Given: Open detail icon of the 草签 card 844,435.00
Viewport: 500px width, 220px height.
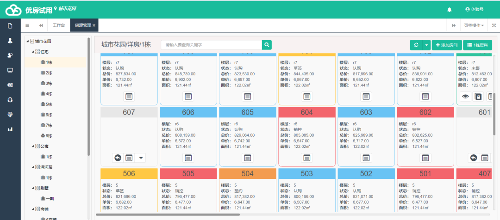Looking at the screenshot, I should point(307,97).
